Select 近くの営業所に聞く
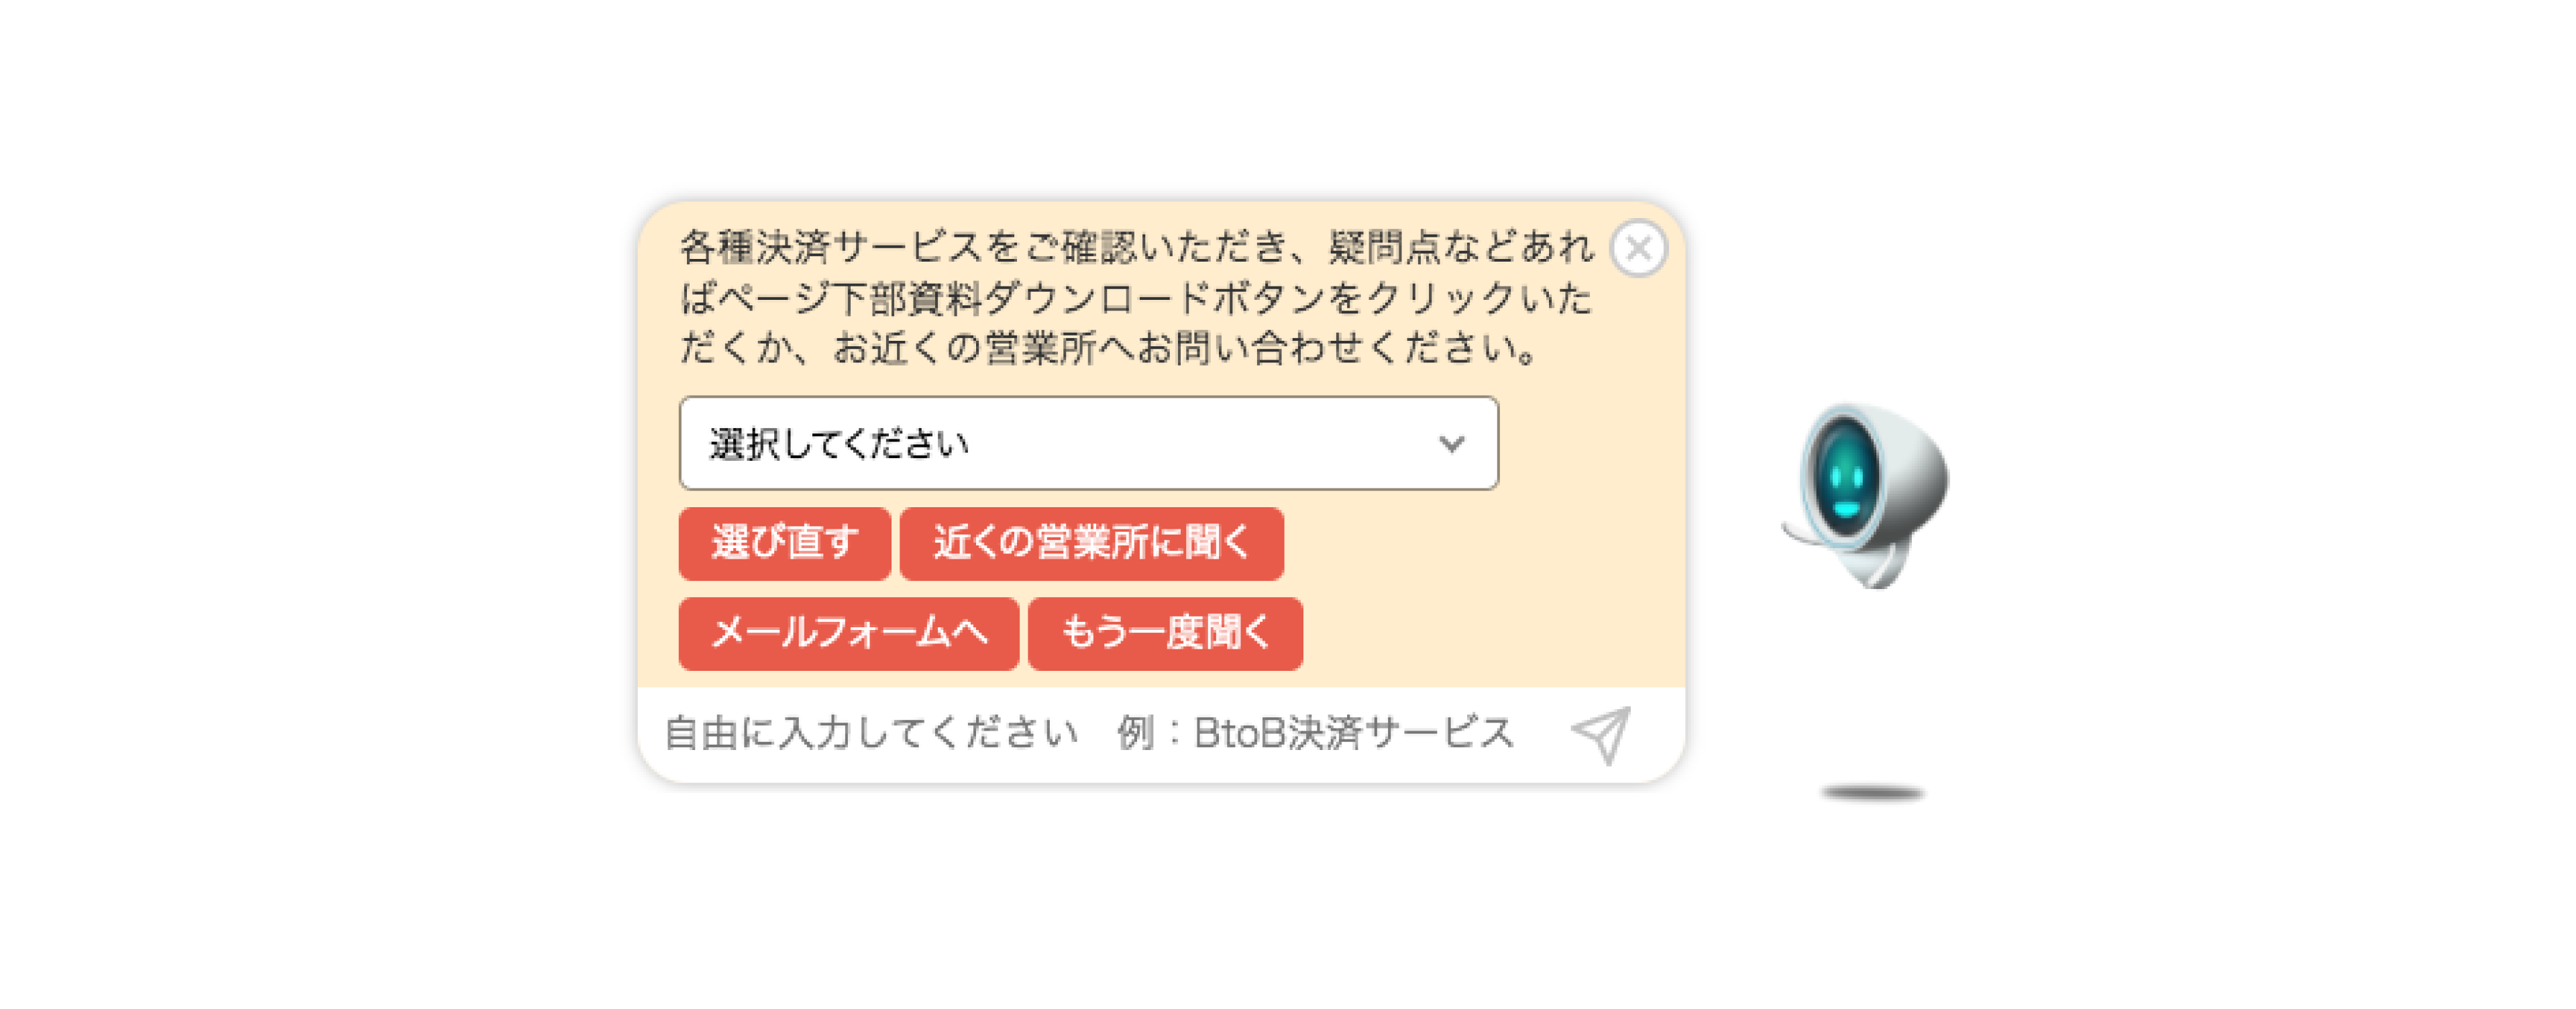 (x=1091, y=543)
